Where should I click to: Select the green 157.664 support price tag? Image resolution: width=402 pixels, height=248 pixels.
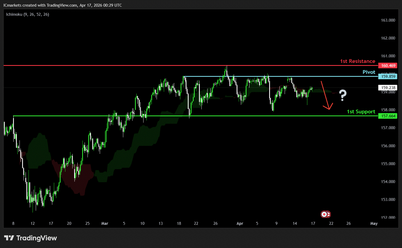click(x=388, y=116)
